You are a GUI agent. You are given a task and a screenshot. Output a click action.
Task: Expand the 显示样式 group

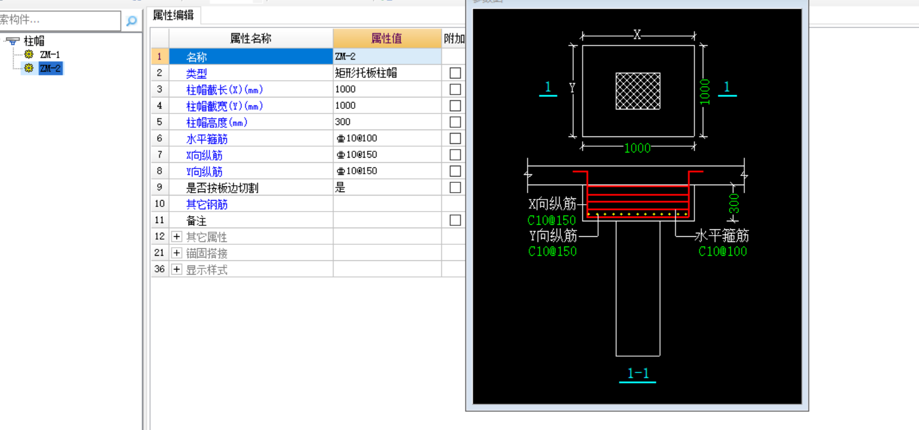click(177, 269)
